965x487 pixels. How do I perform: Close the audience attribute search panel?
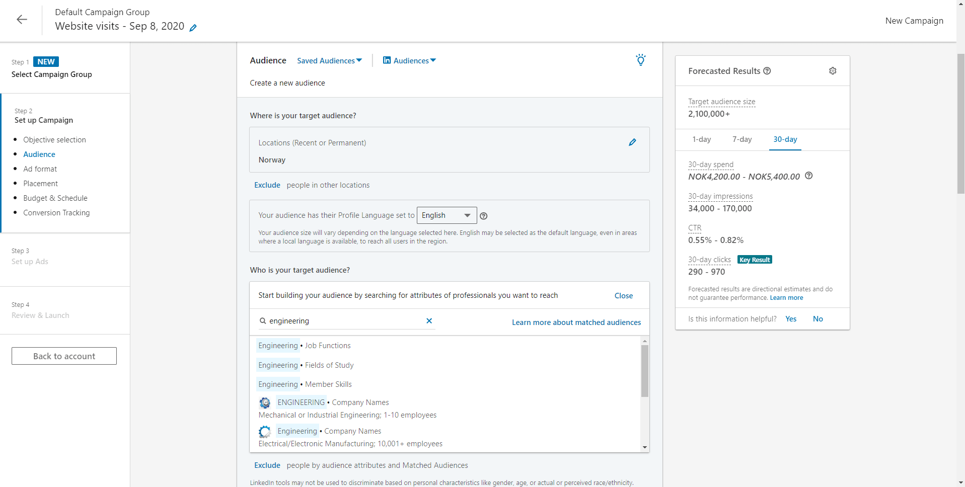624,296
